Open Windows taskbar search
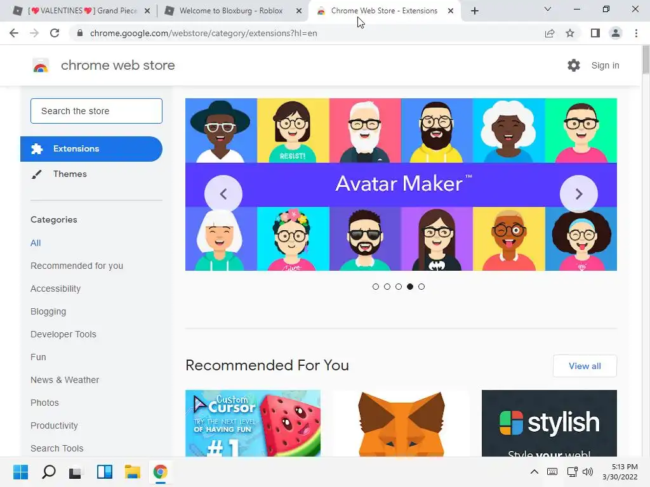650x487 pixels. click(49, 472)
